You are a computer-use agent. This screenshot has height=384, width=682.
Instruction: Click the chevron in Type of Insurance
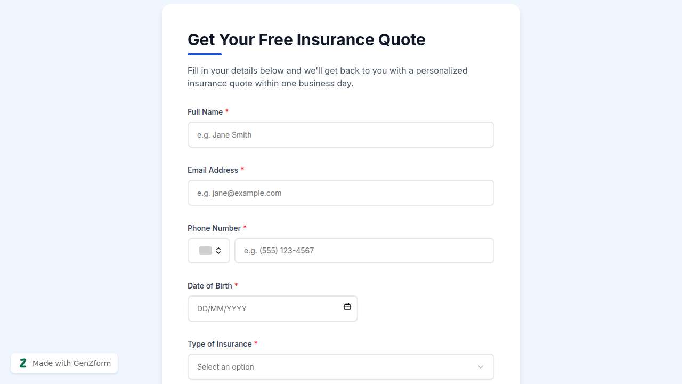tap(480, 367)
